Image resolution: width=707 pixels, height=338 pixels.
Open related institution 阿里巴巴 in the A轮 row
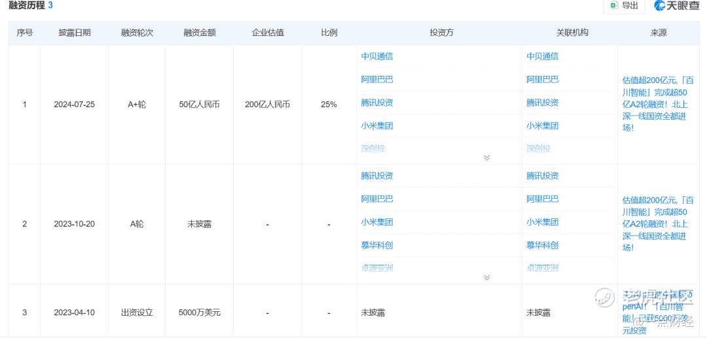543,199
